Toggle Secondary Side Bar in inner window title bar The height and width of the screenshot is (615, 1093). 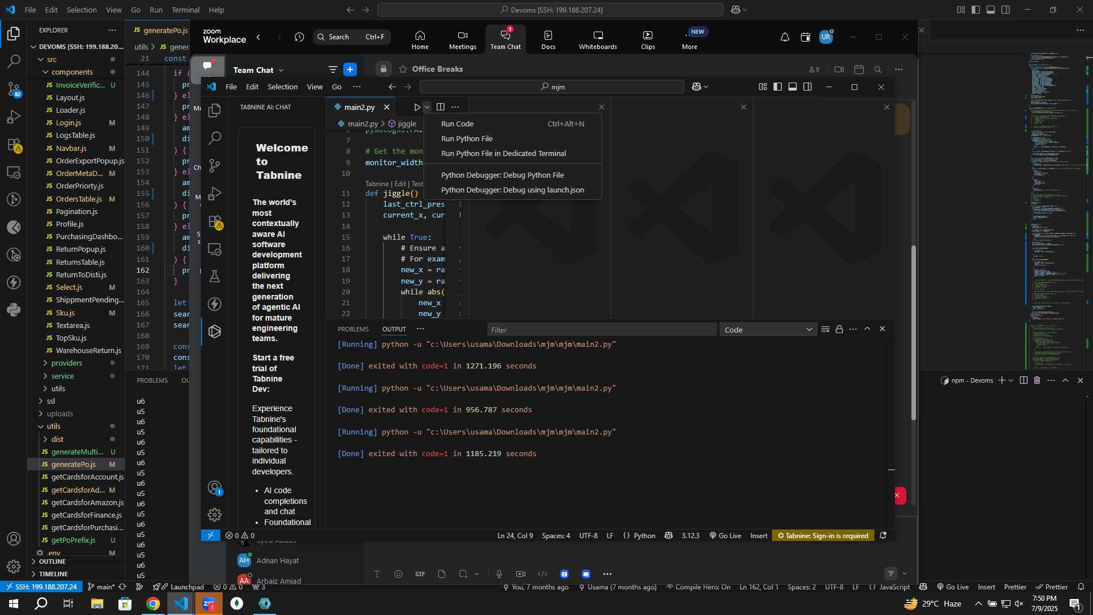(807, 87)
